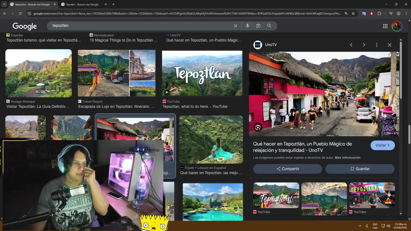
Task: Switch to the Itacates search tab
Action: 82,4
